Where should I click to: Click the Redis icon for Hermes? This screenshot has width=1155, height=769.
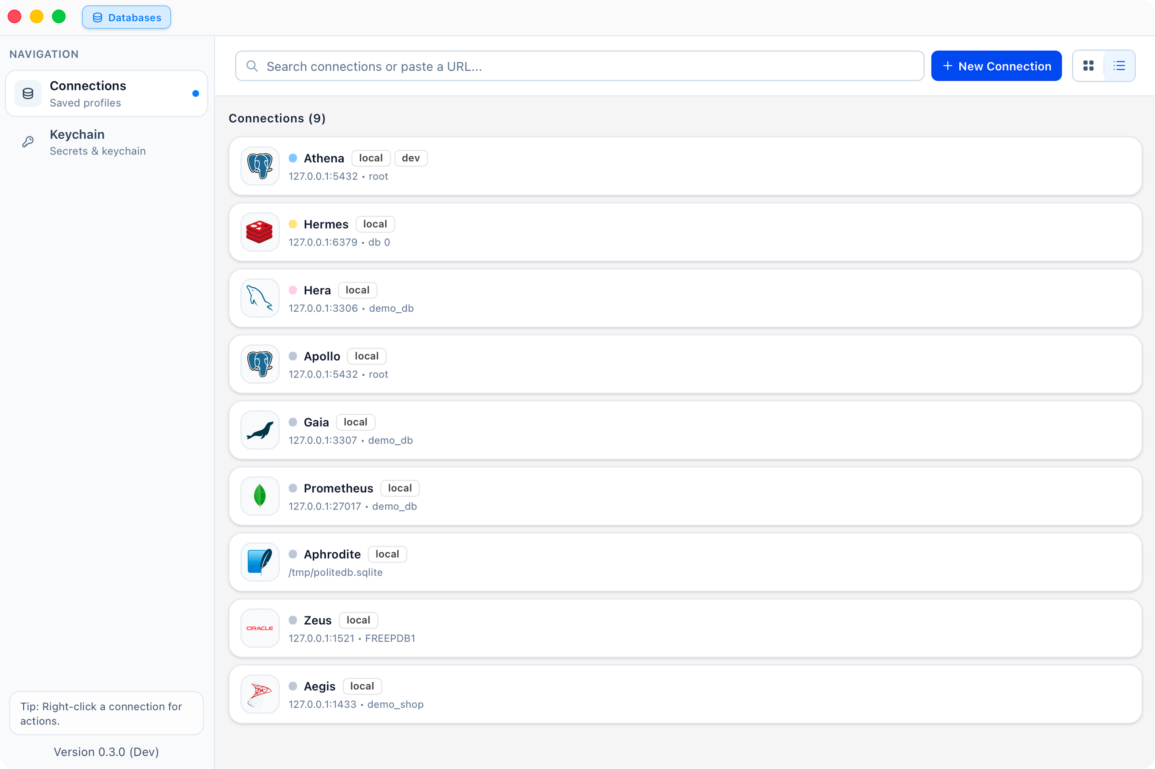(x=260, y=232)
